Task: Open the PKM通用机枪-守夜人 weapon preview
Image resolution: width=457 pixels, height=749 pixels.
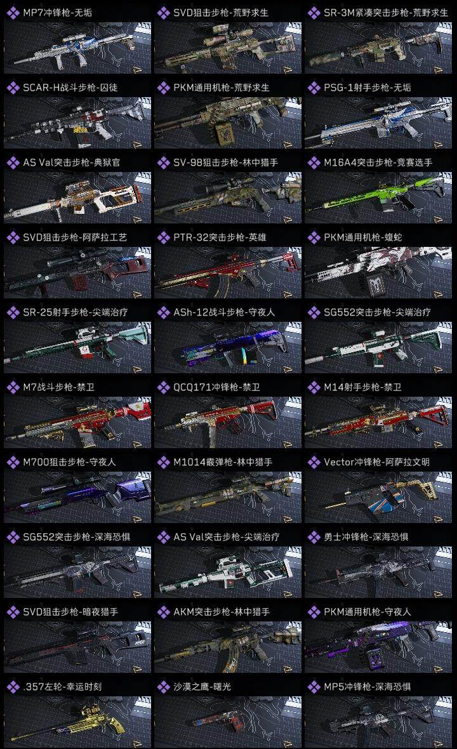Action: pos(378,647)
